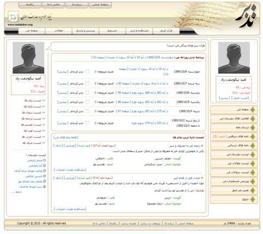Check تدبر کرده‌ام for date 1389/10/8

(x=87, y=72)
